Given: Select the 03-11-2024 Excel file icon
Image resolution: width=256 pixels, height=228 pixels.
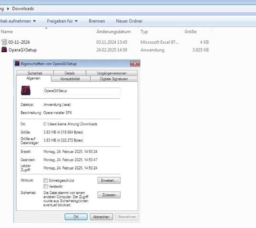Looking at the screenshot, I should point(4,42).
